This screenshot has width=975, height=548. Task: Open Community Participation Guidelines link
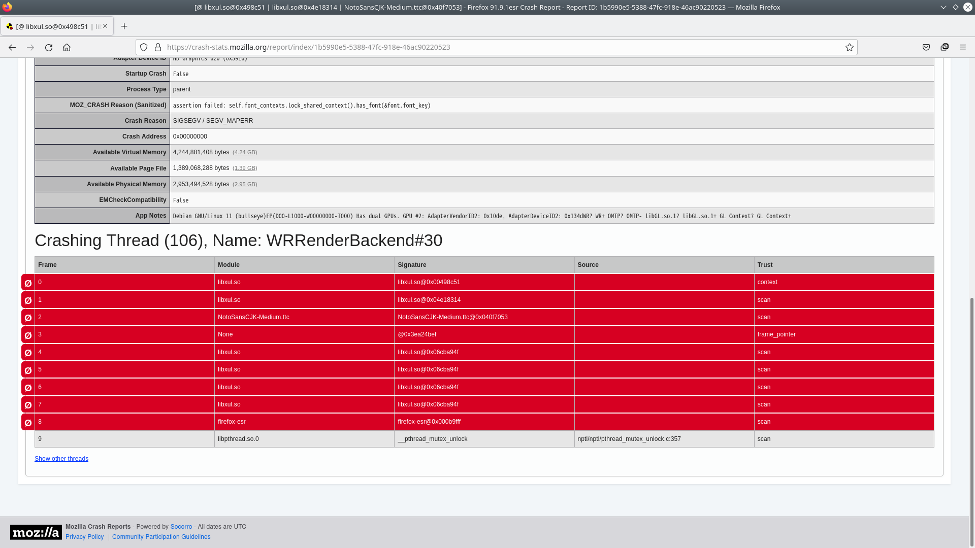tap(161, 537)
